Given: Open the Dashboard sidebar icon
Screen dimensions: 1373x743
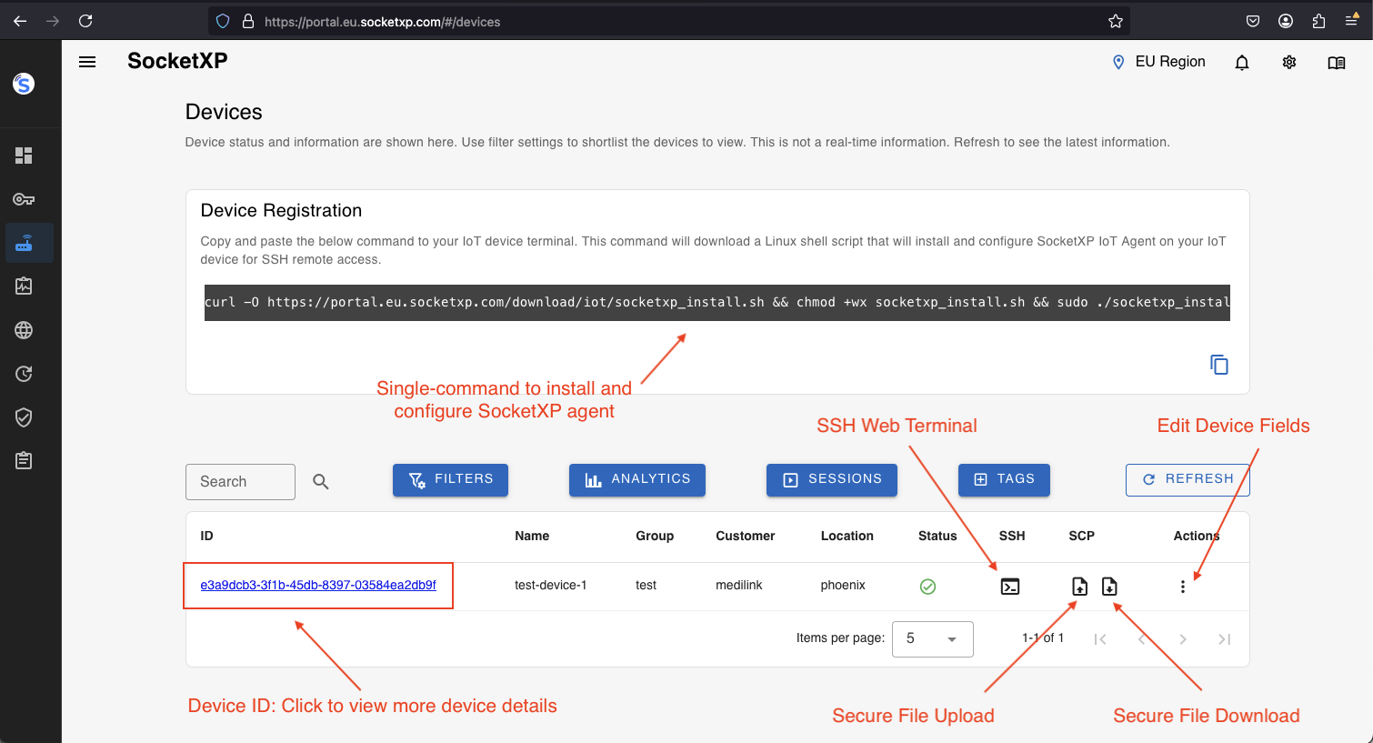Looking at the screenshot, I should coord(24,156).
